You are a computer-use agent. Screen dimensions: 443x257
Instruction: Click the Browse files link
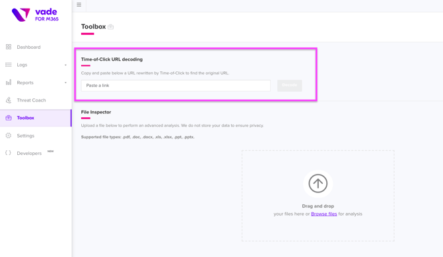click(324, 214)
